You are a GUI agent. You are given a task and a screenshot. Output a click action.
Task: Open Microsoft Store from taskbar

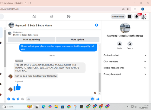pos(63,107)
